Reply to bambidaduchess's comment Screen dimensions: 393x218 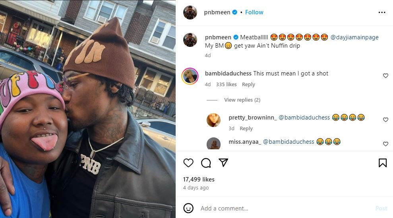tap(248, 85)
